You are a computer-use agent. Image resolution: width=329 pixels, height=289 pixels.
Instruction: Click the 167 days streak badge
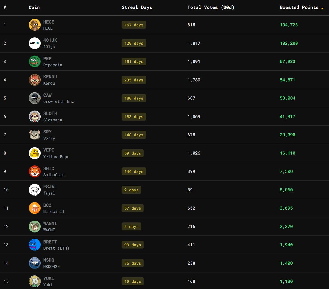click(x=134, y=25)
